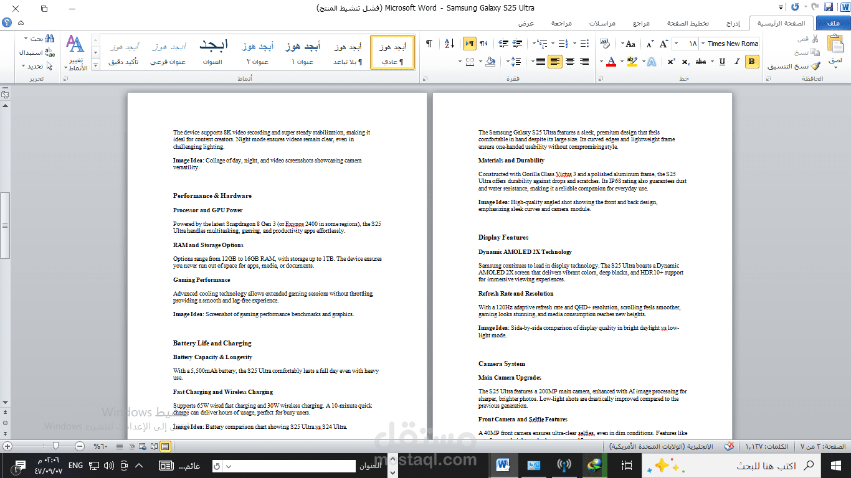Click the Decrease Indent icon

[518, 44]
